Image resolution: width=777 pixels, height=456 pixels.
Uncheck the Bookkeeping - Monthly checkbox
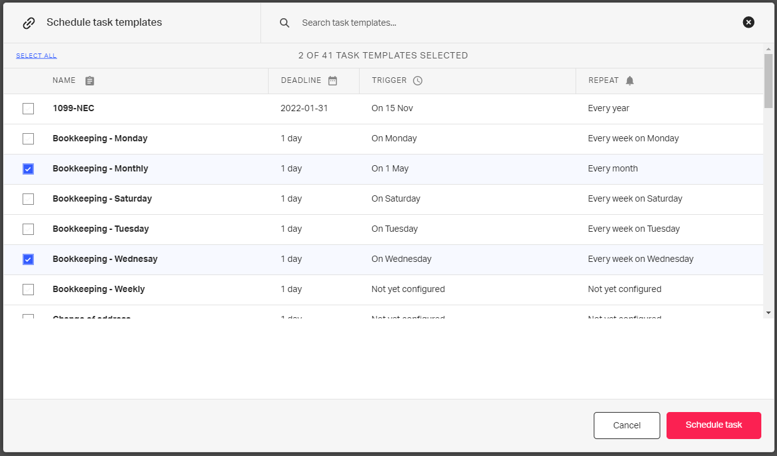click(x=28, y=169)
